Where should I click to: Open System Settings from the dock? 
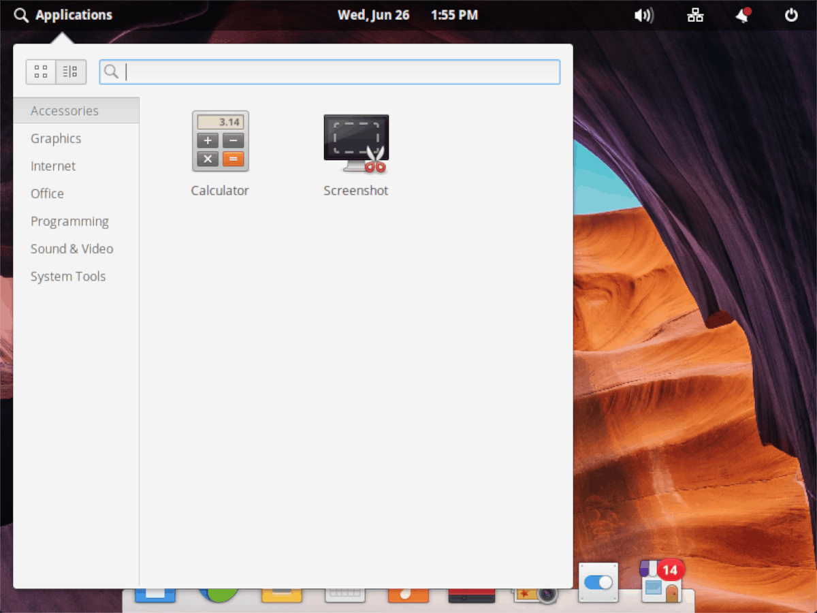[x=598, y=582]
